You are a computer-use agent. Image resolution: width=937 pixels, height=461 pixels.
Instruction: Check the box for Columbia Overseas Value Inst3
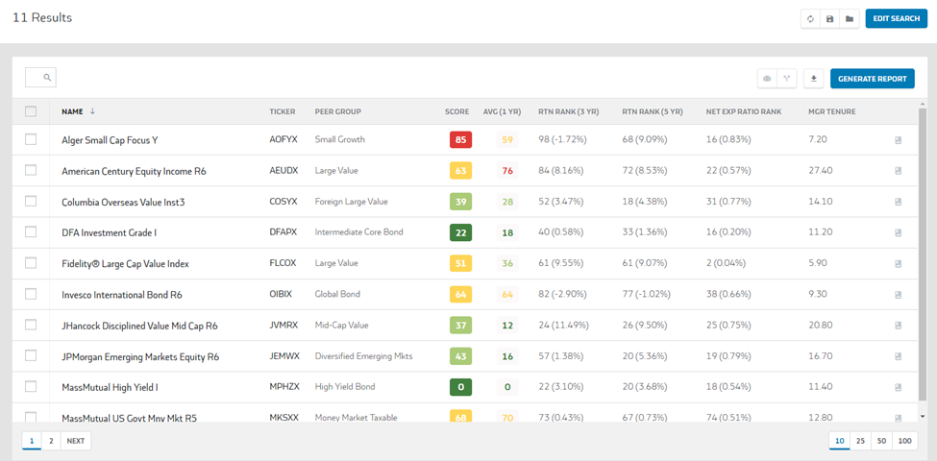pos(31,202)
